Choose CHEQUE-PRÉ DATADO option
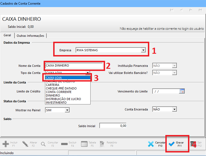The width and height of the screenshot is (206, 156). coord(68,88)
